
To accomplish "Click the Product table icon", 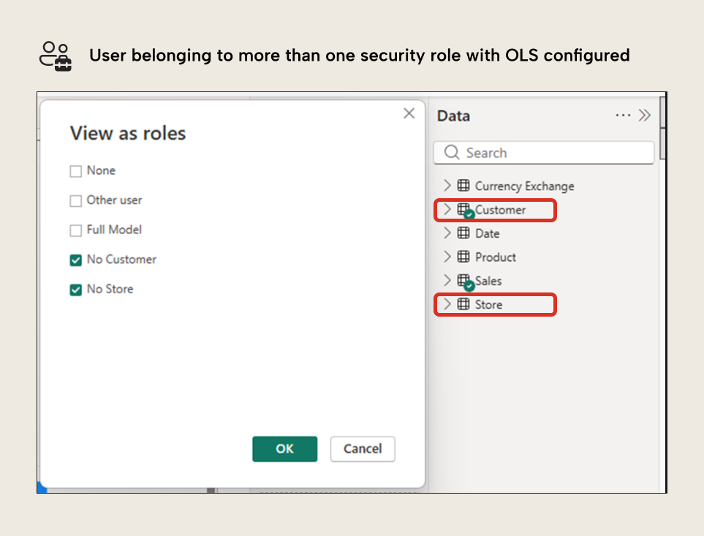I will pyautogui.click(x=463, y=257).
